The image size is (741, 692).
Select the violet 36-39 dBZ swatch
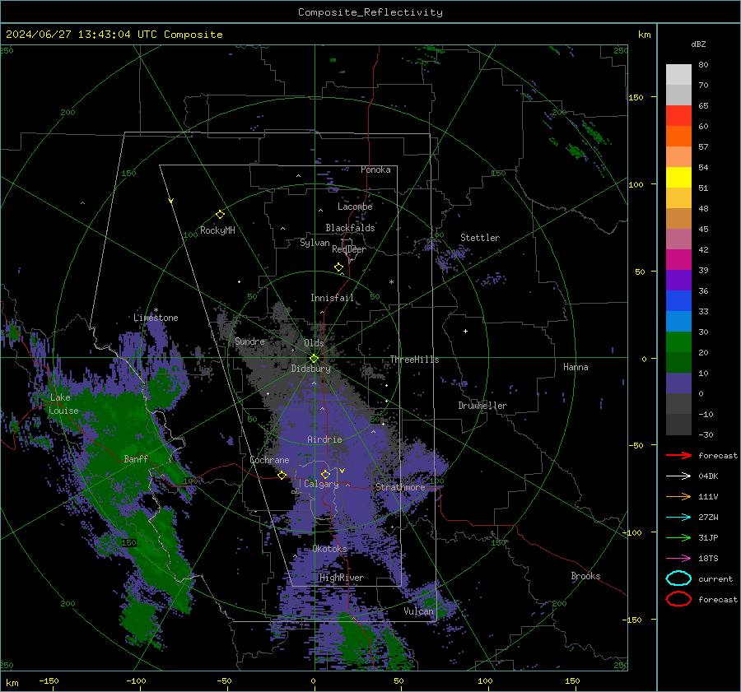[678, 281]
